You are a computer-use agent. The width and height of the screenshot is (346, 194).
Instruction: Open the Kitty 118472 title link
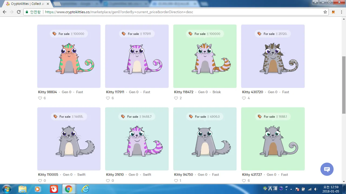[184, 92]
